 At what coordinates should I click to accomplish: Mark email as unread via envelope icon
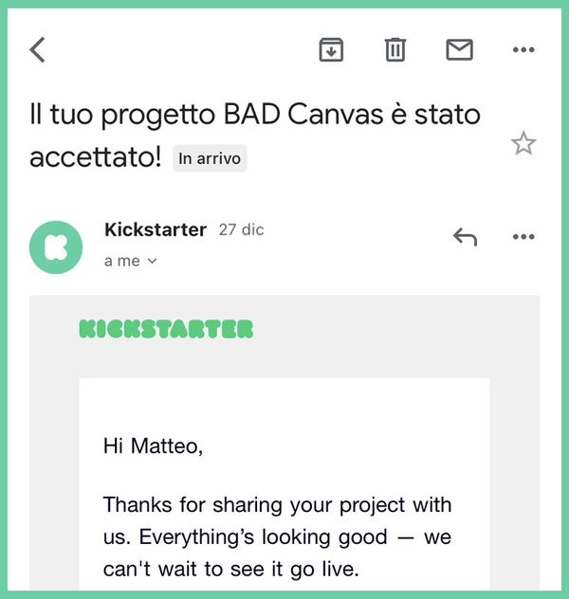coord(459,49)
